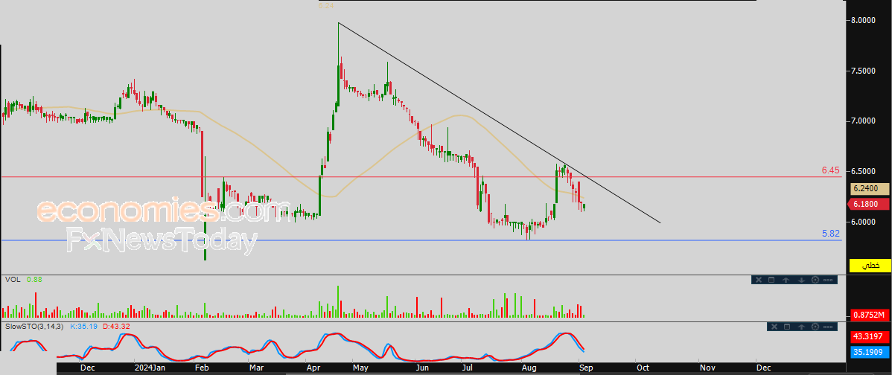The image size is (892, 375).
Task: Select the 6.45 resistance level label
Action: 830,170
